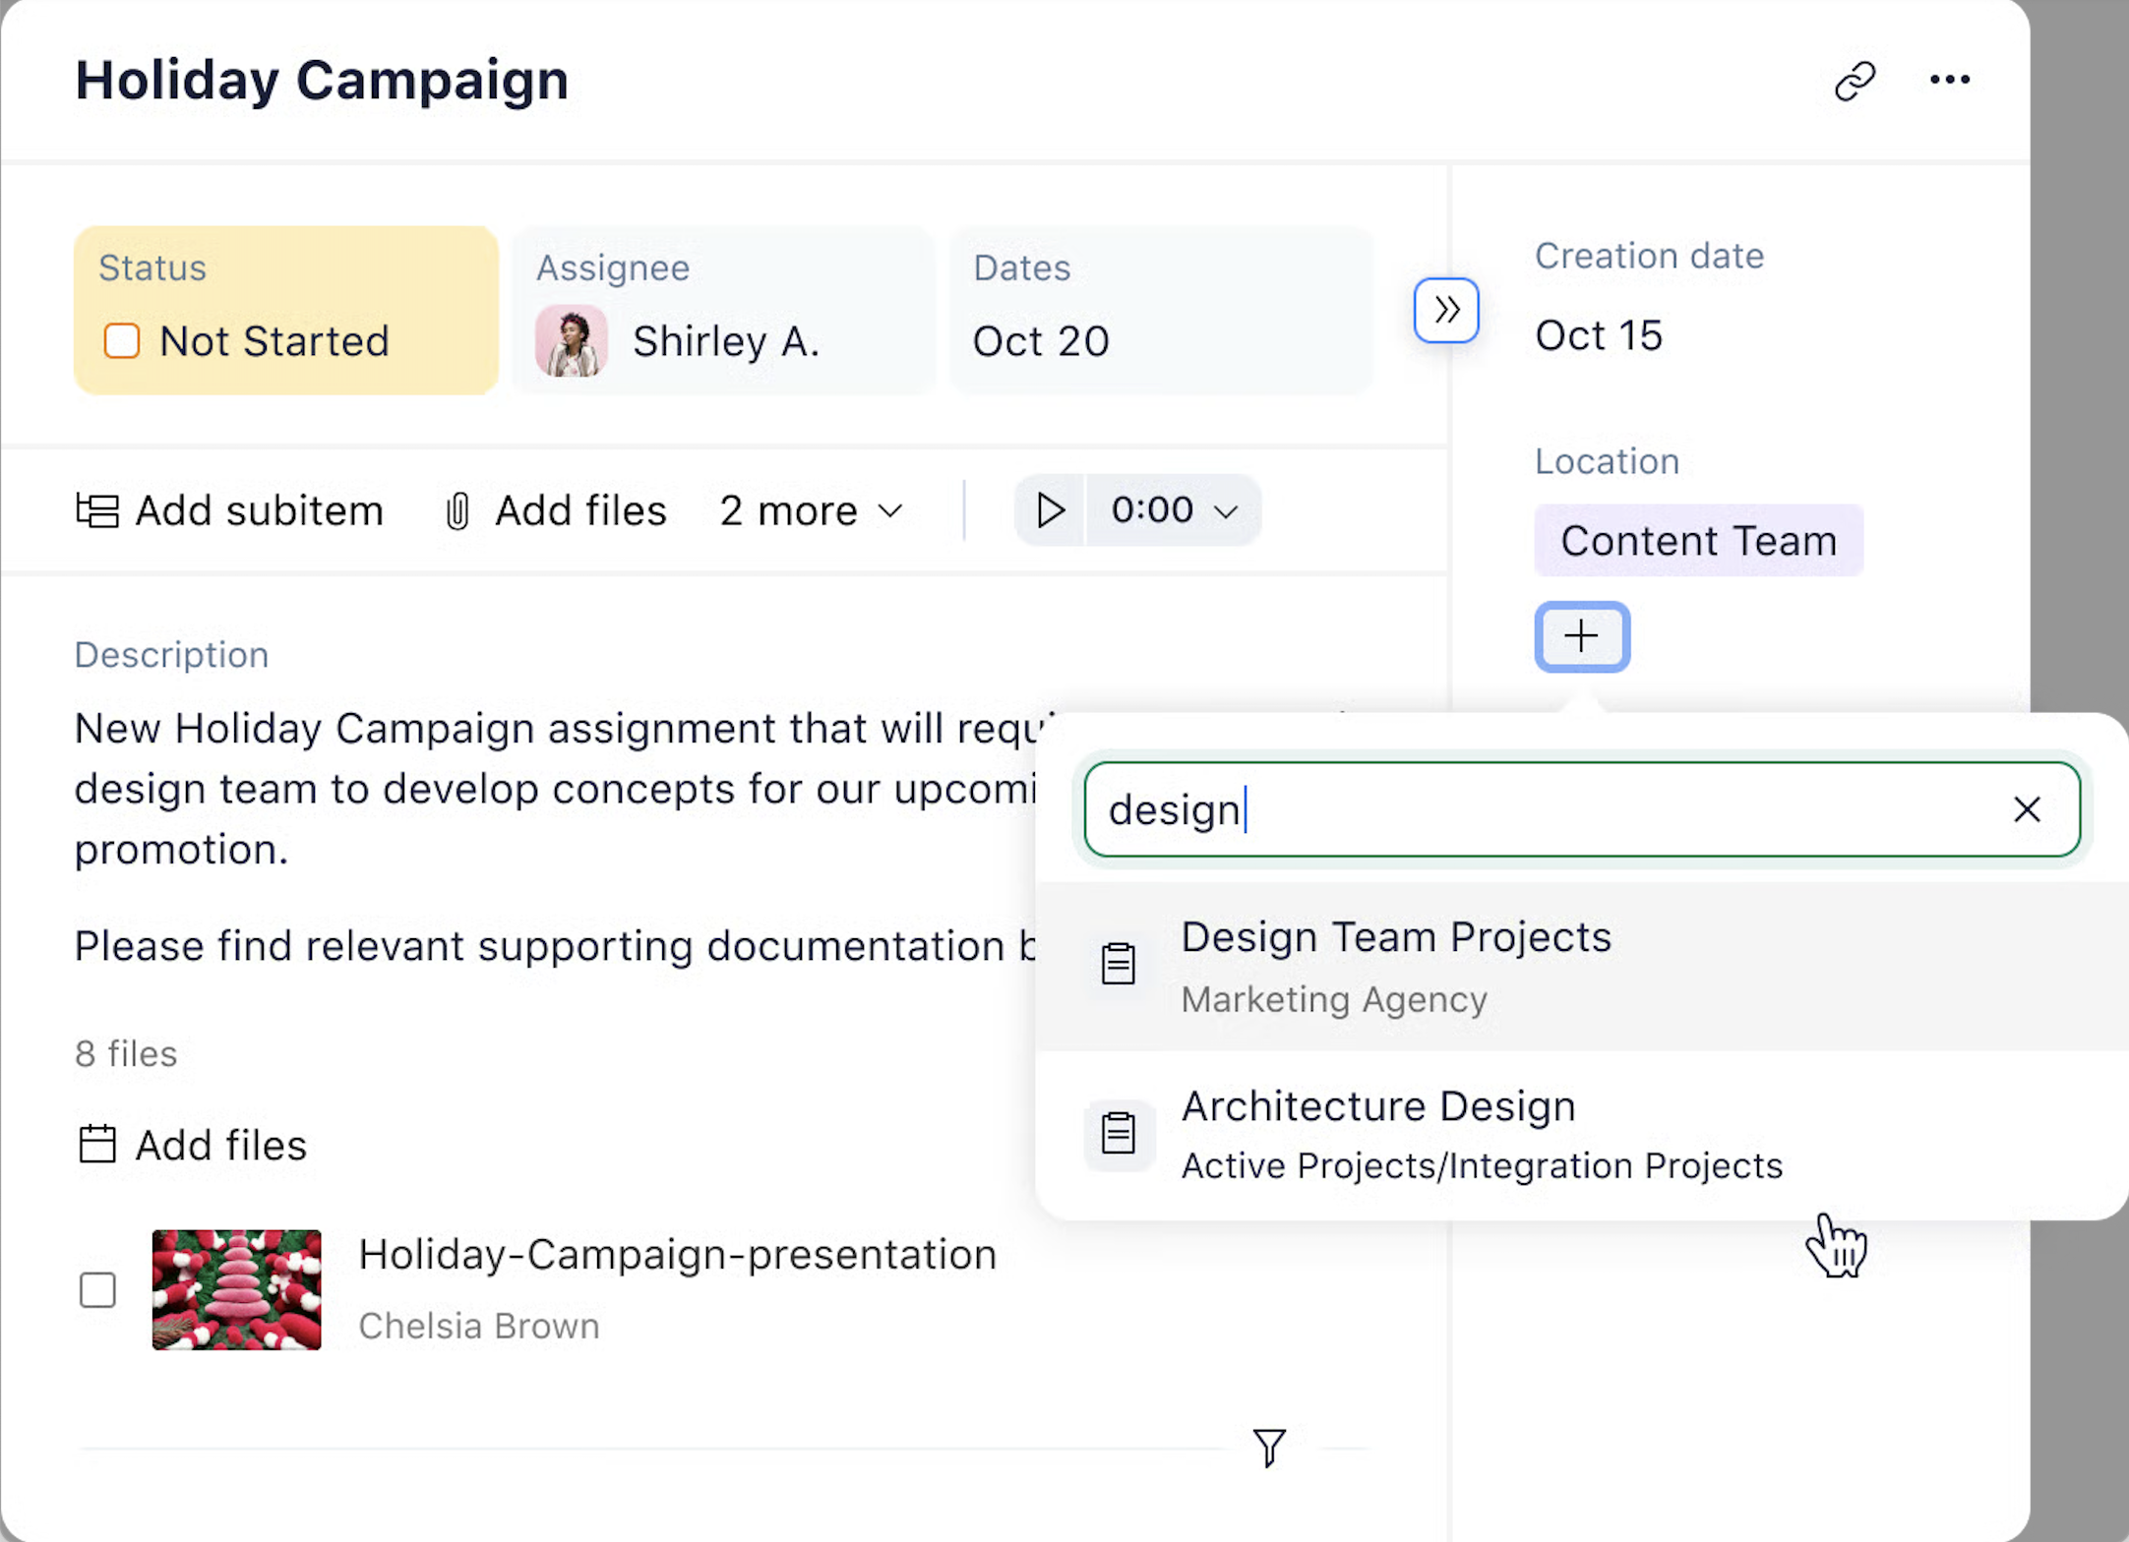Screen dimensions: 2129x1542
Task: Click the paperclip Add files toolbar button
Action: [x=556, y=510]
